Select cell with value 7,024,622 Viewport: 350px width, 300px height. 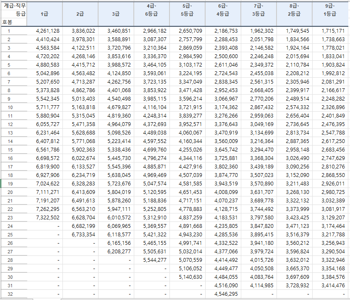(45, 183)
